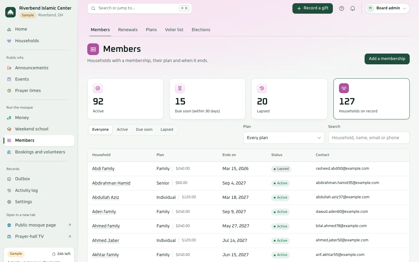Open the notifications bell icon
This screenshot has height=262, width=419.
pyautogui.click(x=353, y=8)
